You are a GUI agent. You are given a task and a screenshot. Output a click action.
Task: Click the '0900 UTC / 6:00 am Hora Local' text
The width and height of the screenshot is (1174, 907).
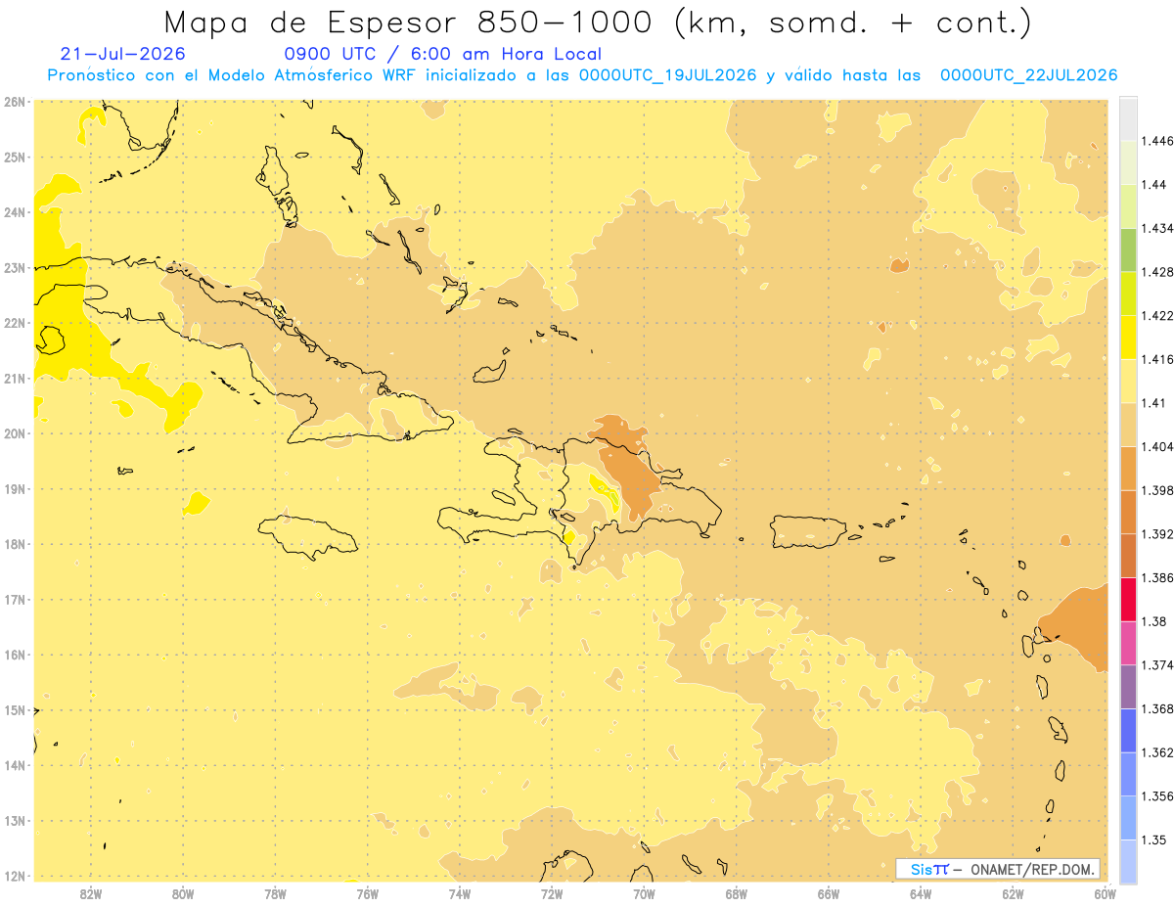(x=442, y=54)
